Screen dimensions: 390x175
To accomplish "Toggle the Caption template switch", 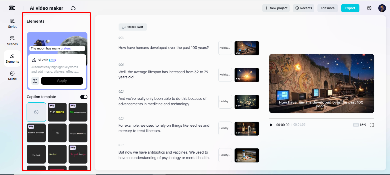I will (84, 97).
